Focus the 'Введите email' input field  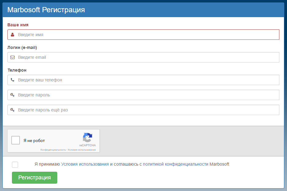(x=143, y=57)
